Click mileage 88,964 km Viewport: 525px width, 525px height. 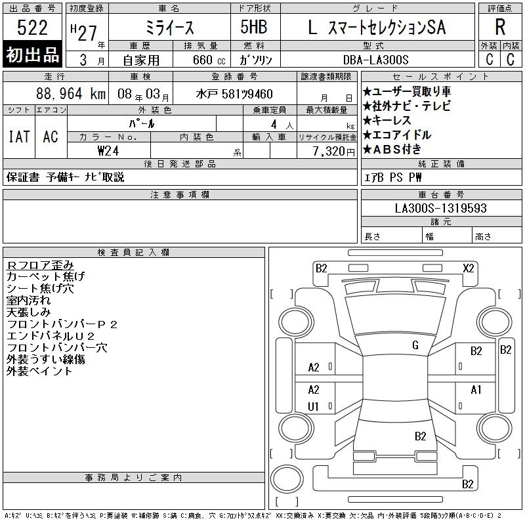pyautogui.click(x=71, y=94)
